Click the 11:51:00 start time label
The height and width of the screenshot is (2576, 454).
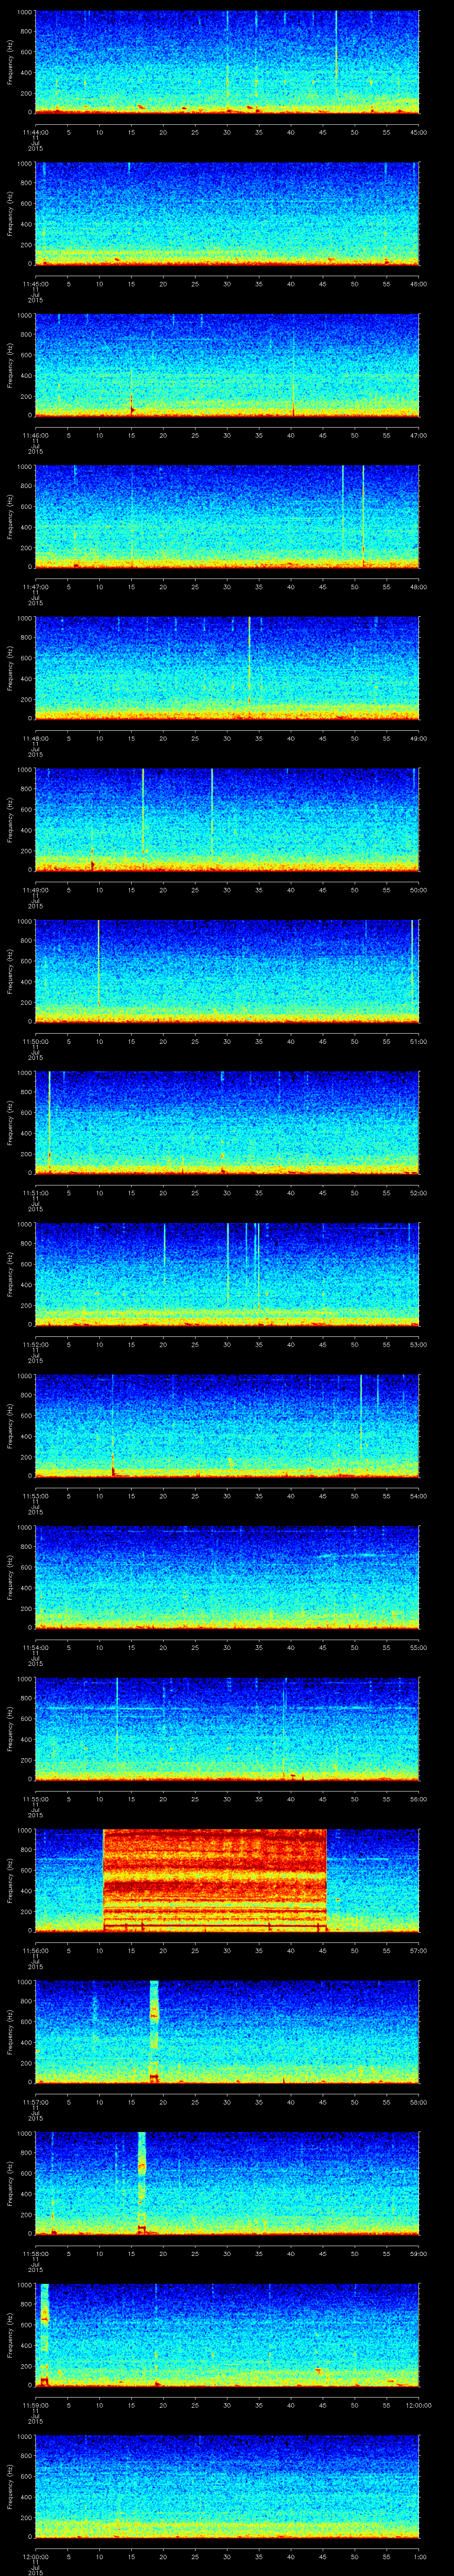click(x=35, y=1193)
